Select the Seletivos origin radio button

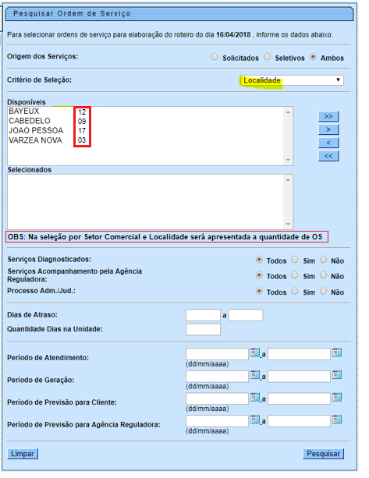click(x=267, y=57)
